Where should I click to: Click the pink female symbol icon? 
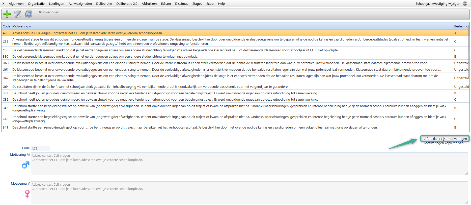click(x=27, y=194)
